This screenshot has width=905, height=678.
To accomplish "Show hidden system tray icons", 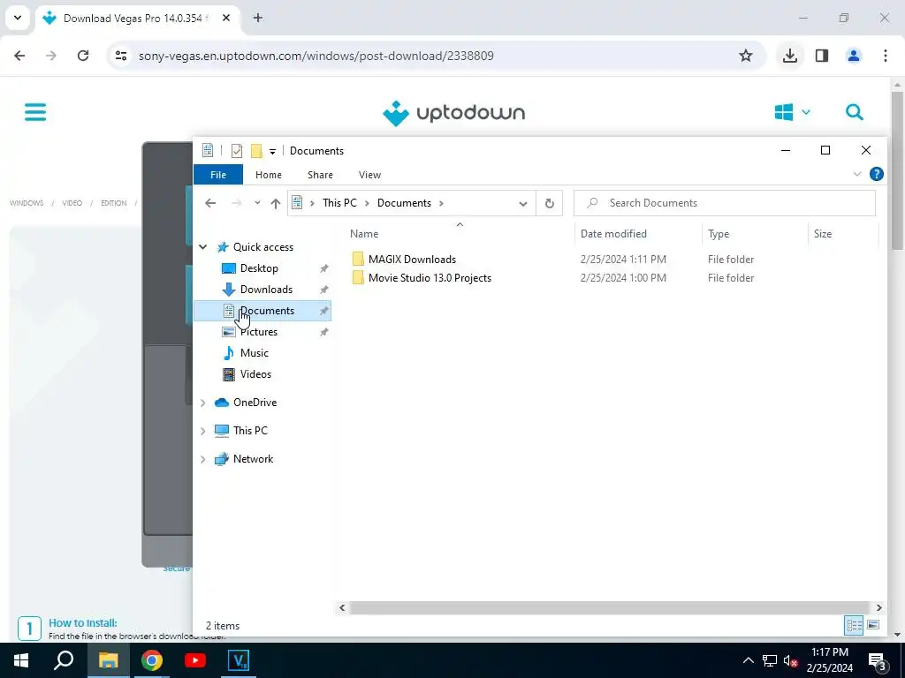I will tap(748, 660).
